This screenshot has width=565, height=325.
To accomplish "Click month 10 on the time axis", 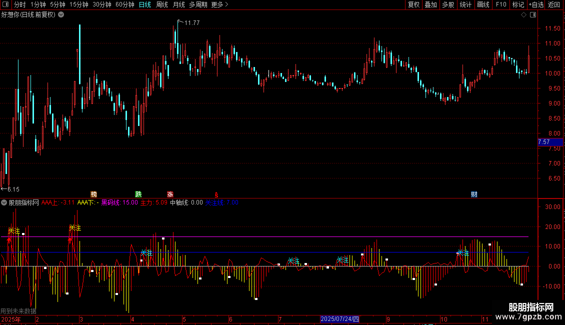I will coord(444,319).
